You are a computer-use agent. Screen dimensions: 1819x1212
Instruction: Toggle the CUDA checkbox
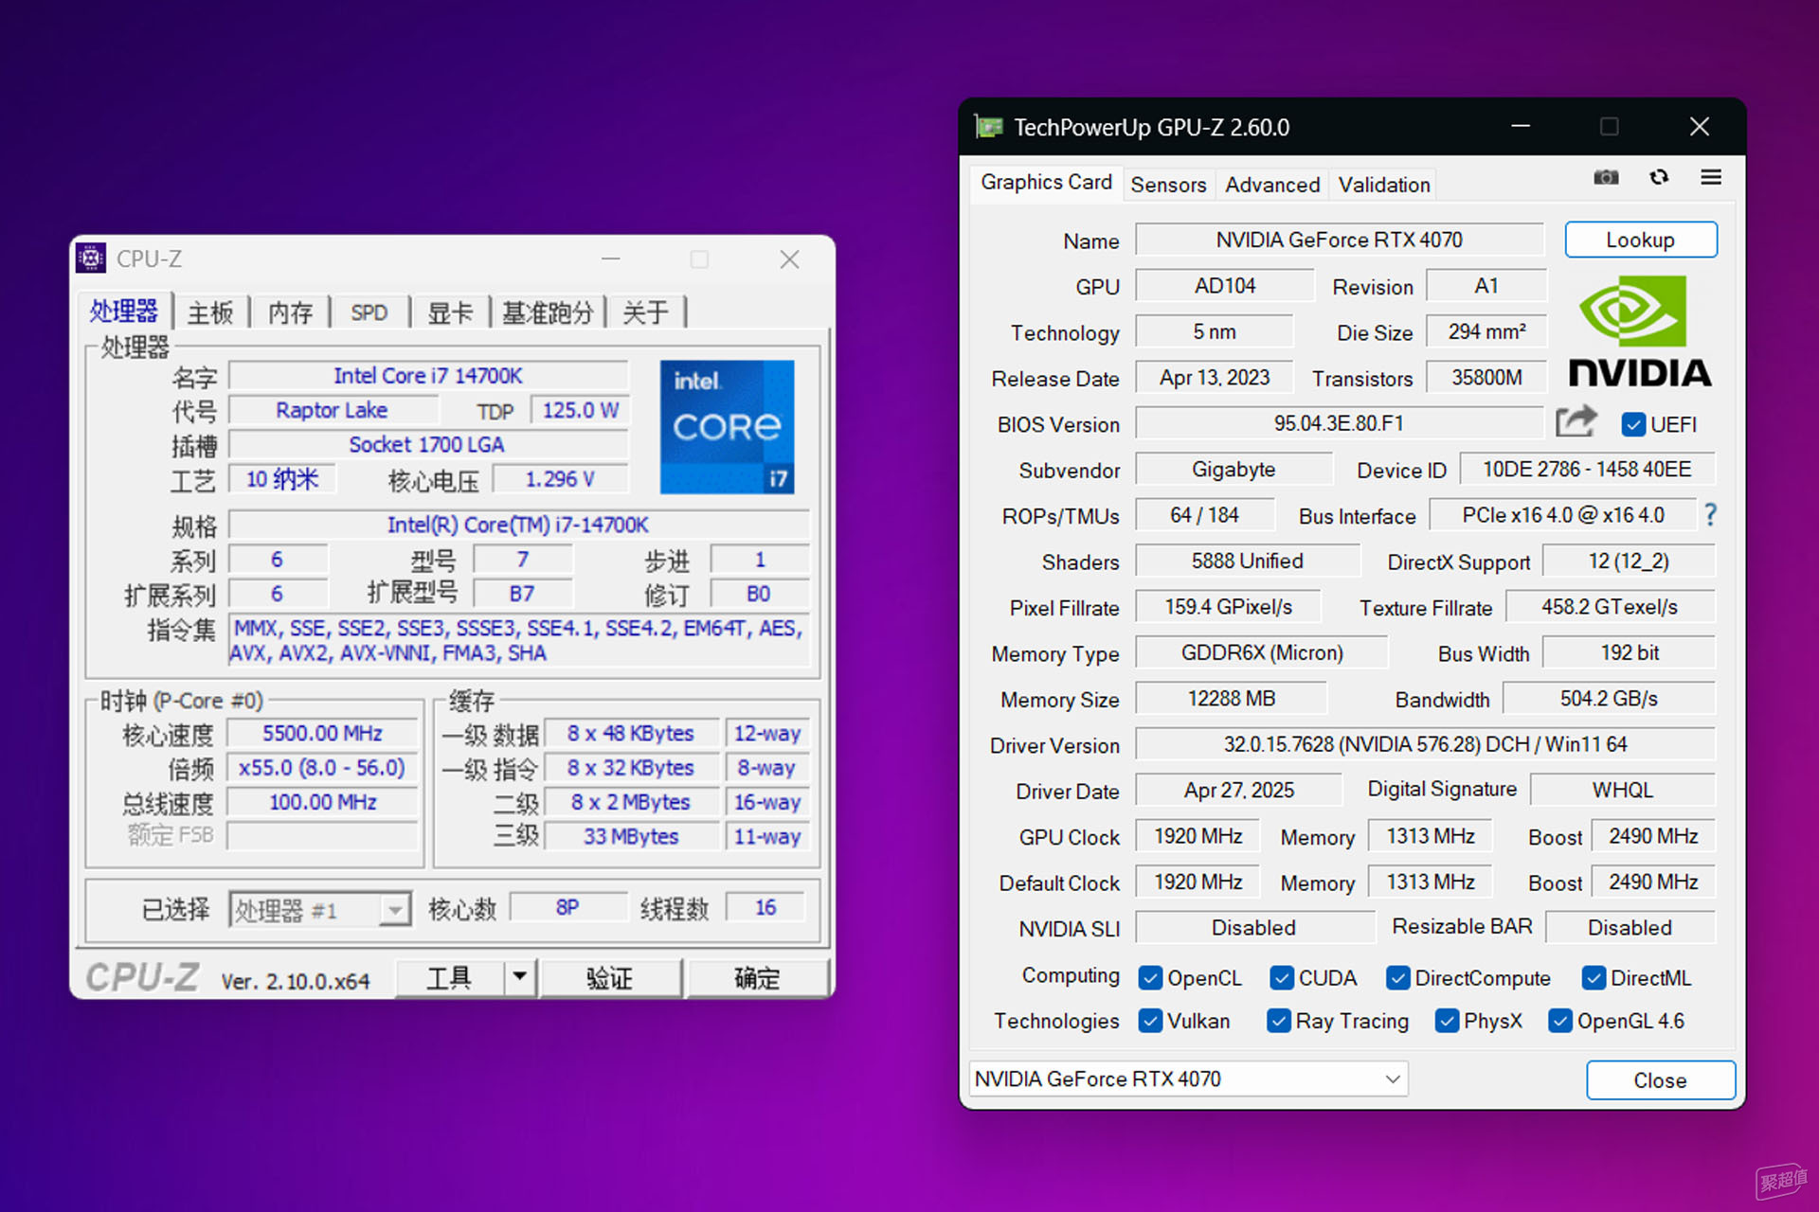[x=1282, y=978]
